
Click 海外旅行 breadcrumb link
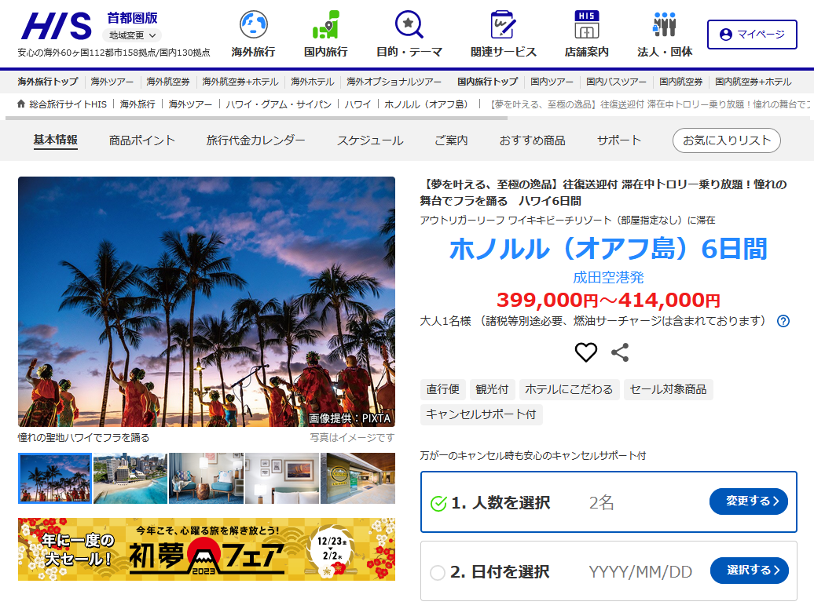(137, 104)
